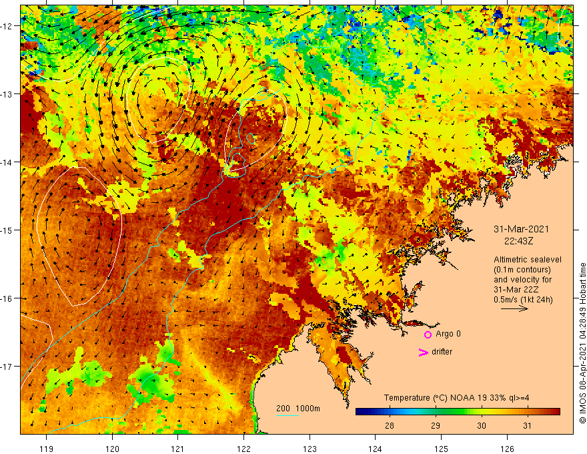Viewport: 587px width, 454px height.
Task: Click the magenta drifter arrow symbol
Action: tap(423, 352)
